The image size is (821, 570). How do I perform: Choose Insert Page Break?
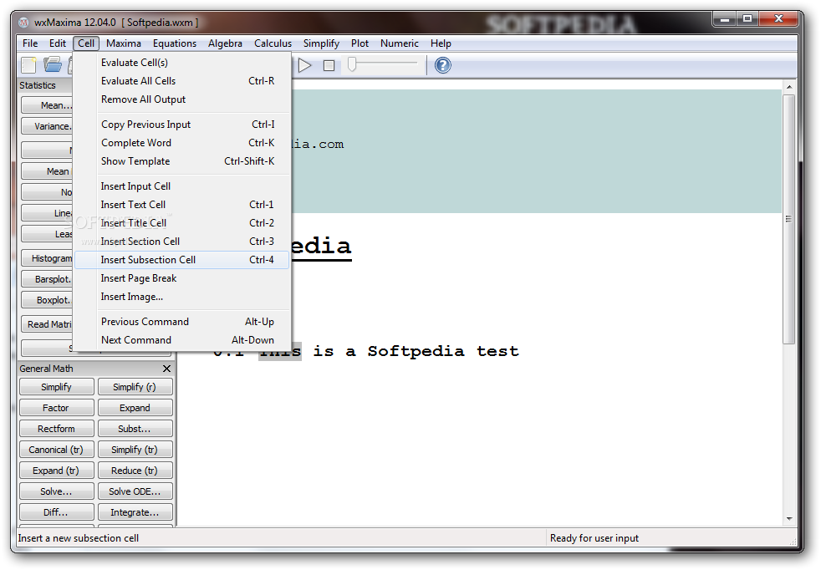[181, 278]
